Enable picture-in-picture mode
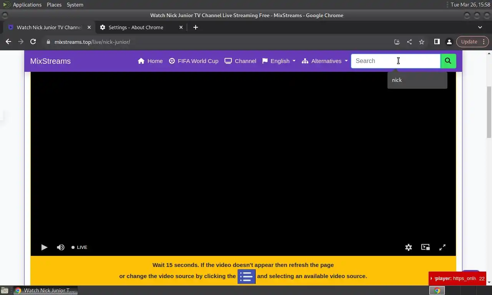 pyautogui.click(x=426, y=247)
